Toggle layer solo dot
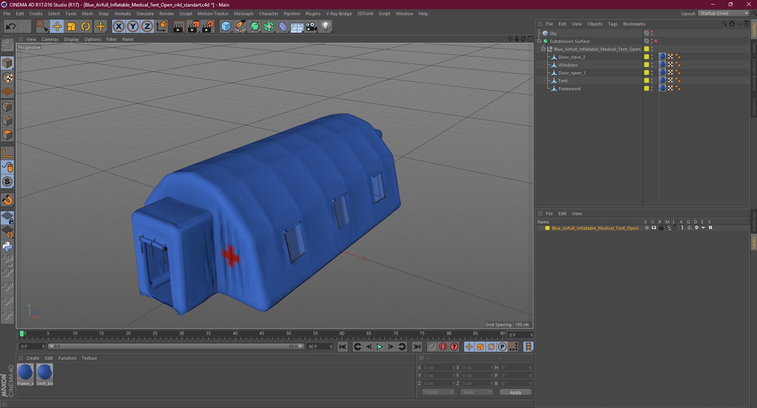 pyautogui.click(x=647, y=228)
